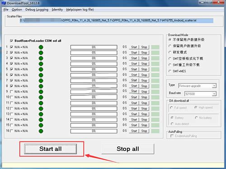This screenshot has height=169, width=226.
Task: Click the Scatter Files path field
Action: [x=117, y=20]
